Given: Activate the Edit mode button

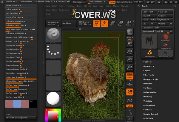Looking at the screenshot, I should coord(96,23).
